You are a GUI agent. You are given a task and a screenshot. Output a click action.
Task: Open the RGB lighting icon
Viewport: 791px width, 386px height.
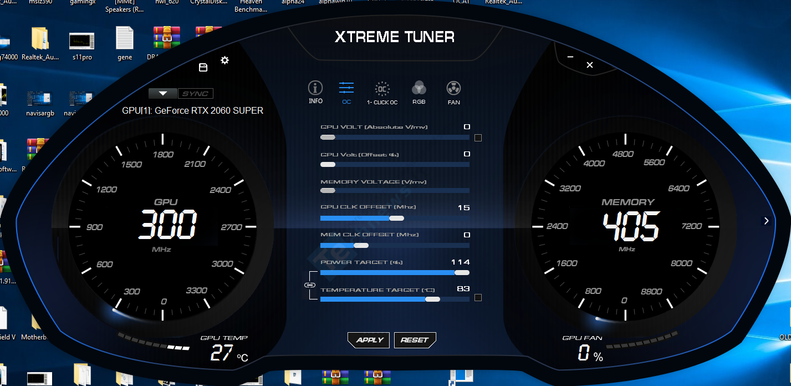coord(419,88)
